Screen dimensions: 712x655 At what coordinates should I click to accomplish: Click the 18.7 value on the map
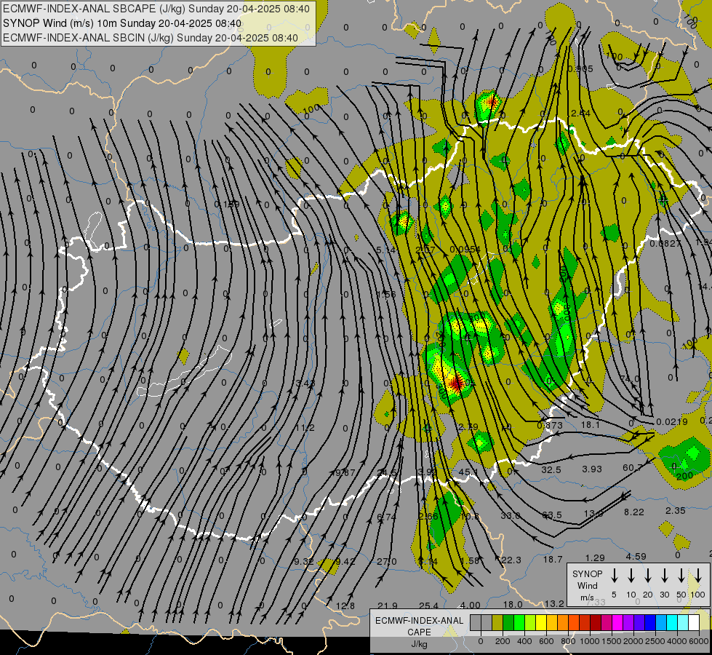(x=553, y=560)
